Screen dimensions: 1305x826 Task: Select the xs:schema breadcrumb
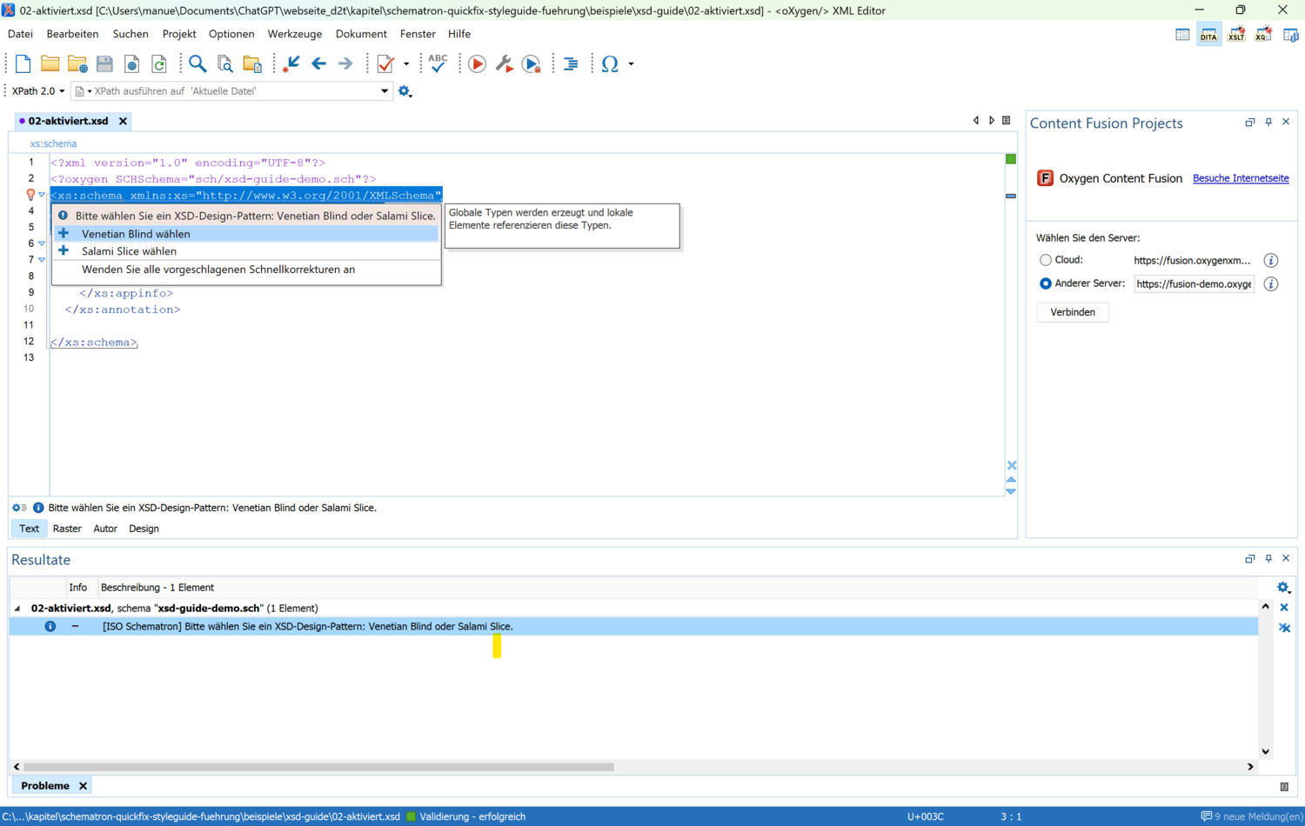[53, 143]
